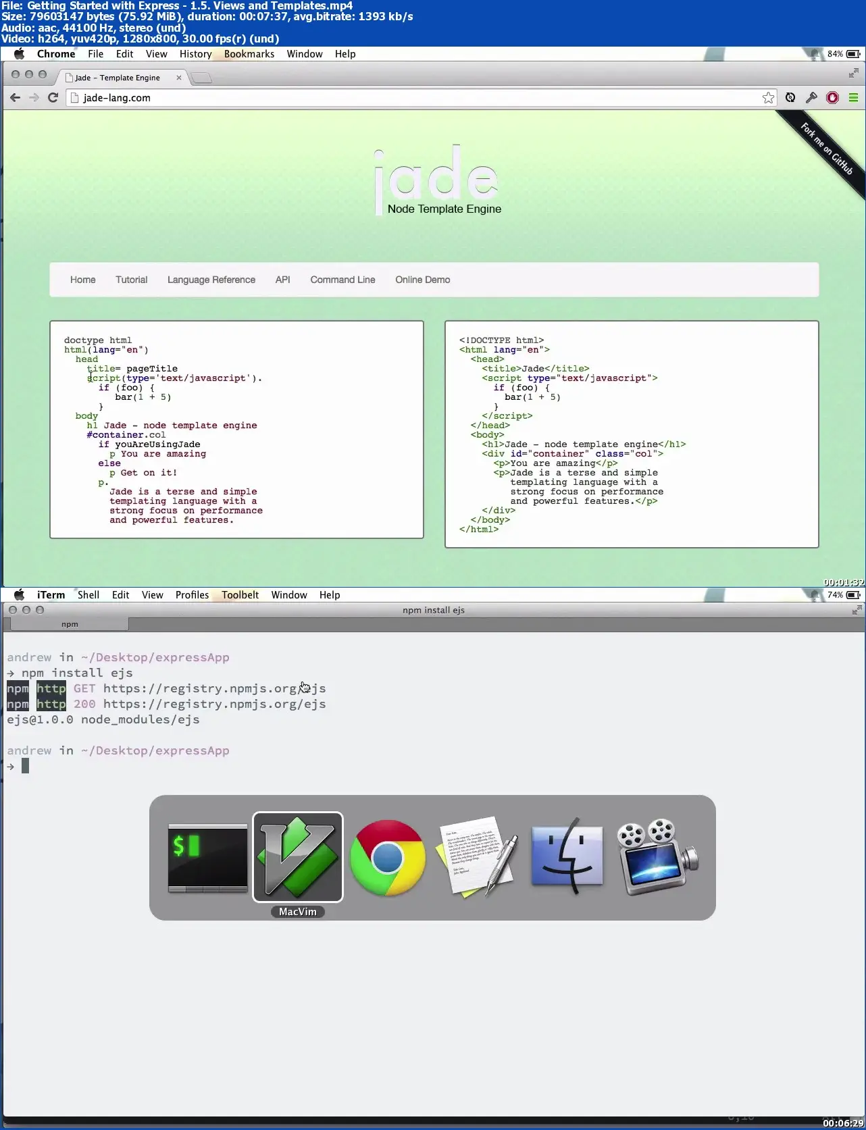Open the Online Demo link
Viewport: 866px width, 1130px height.
click(423, 280)
